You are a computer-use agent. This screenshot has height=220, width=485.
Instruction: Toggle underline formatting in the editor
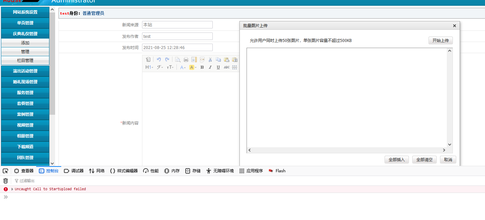[x=218, y=67]
